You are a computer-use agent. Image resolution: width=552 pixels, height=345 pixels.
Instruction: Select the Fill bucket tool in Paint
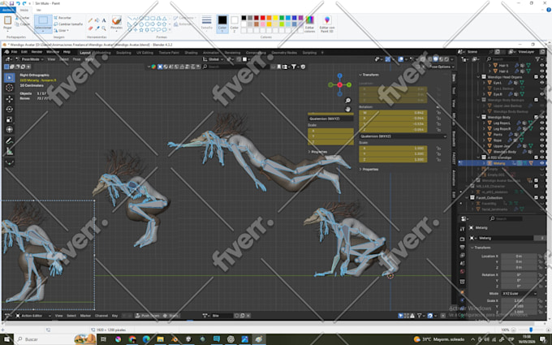click(x=97, y=20)
